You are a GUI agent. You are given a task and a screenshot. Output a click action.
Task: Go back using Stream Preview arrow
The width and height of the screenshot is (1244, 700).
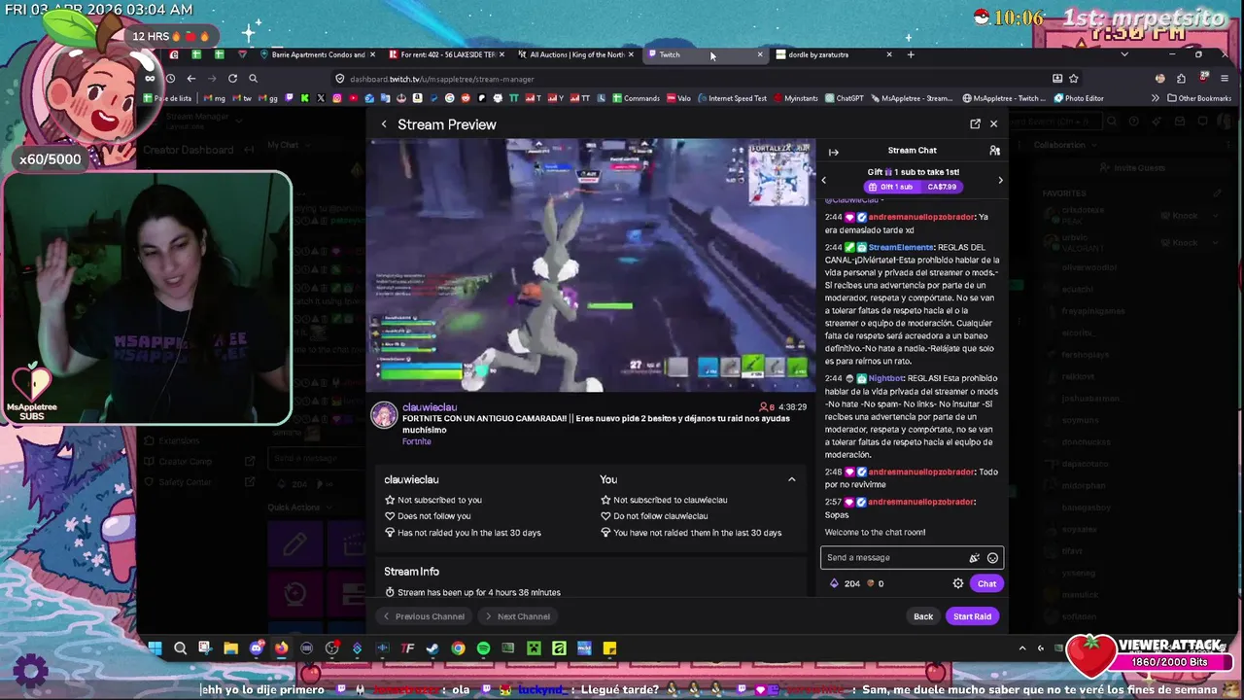click(x=384, y=124)
